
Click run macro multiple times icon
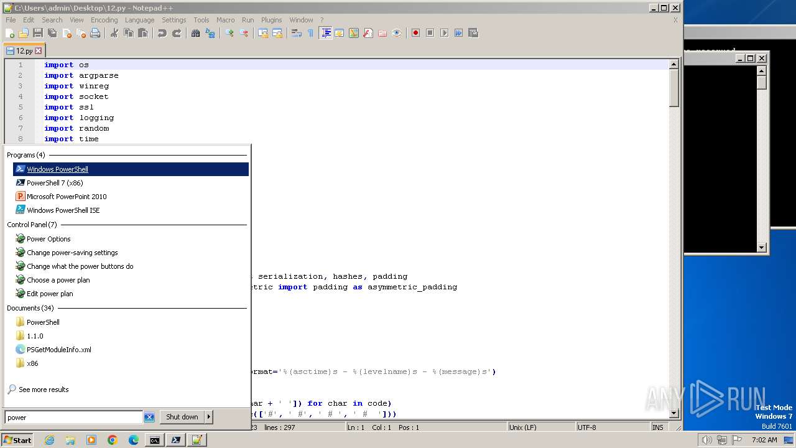[459, 33]
